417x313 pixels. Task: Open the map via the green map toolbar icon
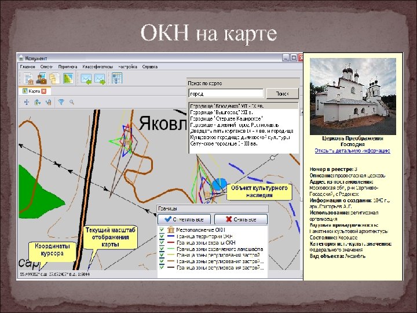pos(68,78)
